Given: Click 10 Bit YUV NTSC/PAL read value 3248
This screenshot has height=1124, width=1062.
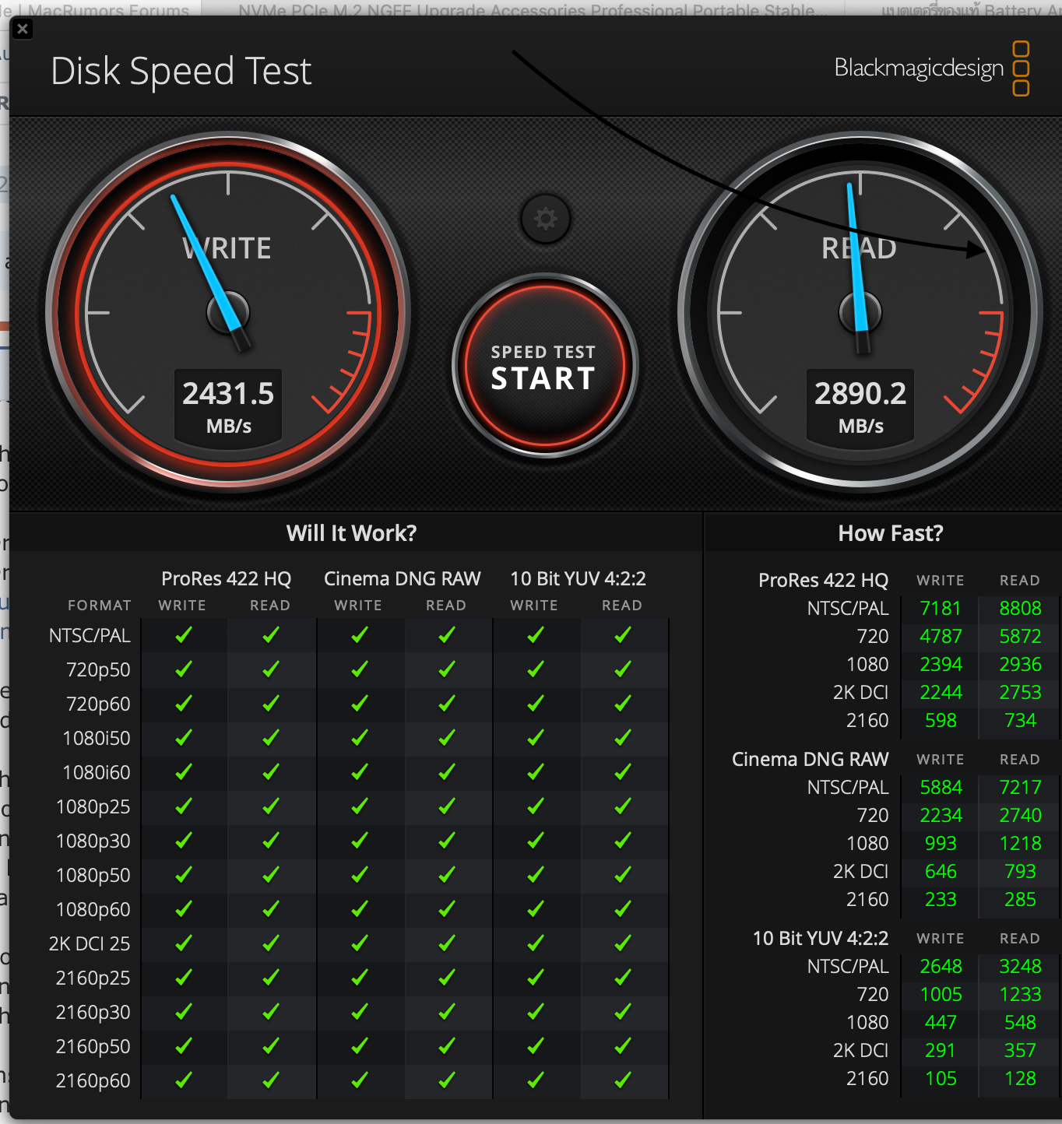Looking at the screenshot, I should [x=1020, y=967].
